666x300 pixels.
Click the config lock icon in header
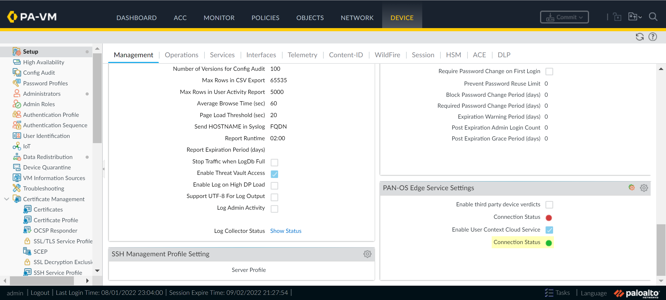click(x=617, y=17)
